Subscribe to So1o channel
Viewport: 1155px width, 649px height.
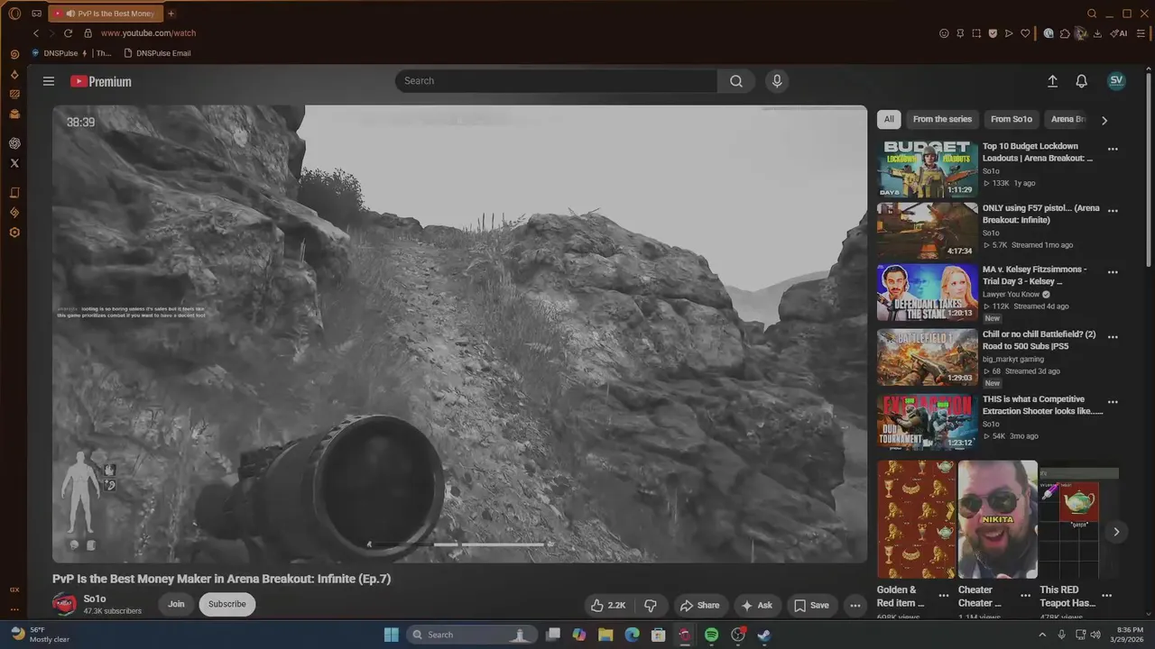pos(226,604)
